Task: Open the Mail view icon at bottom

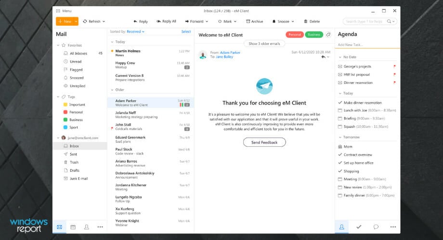Action: [59, 227]
